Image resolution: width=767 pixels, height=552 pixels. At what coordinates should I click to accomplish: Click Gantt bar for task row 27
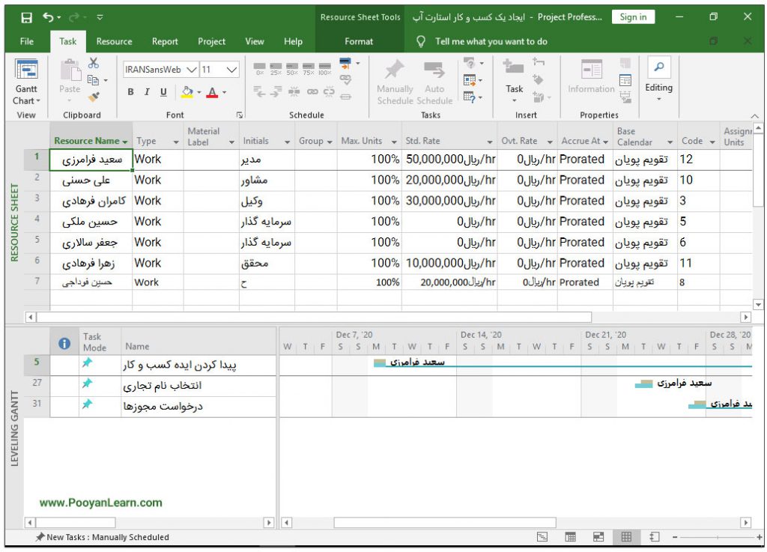[643, 383]
